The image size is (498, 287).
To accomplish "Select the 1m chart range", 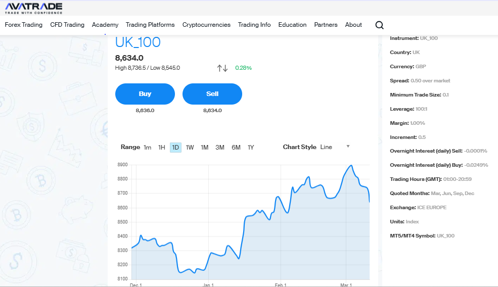I will (147, 148).
